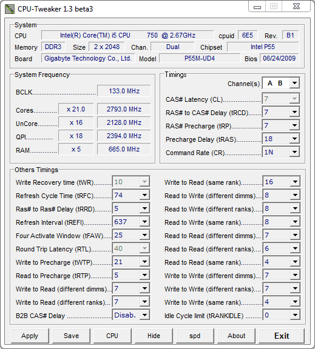Open the Ras# to Ras# Delay (tRRD) dropdown
315x349 pixels.
(x=144, y=208)
